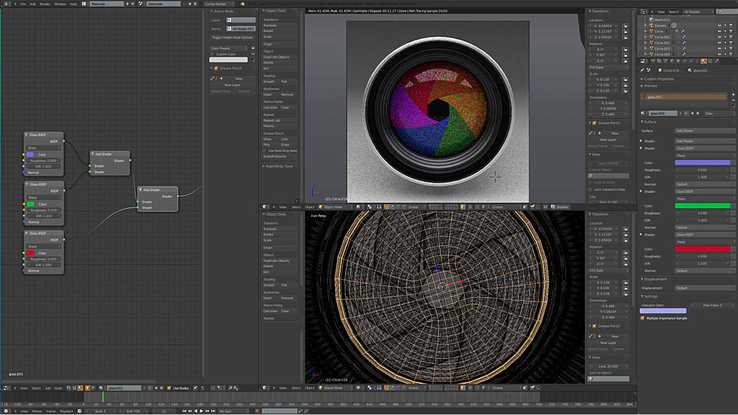Open the Particles properties tab
738x415 pixels.
tap(710, 61)
